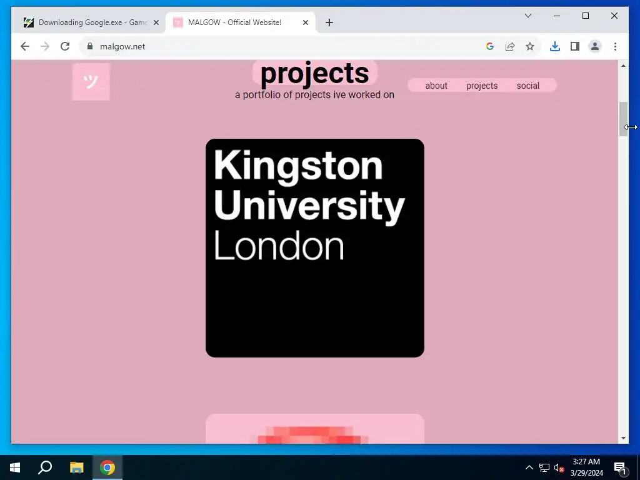640x480 pixels.
Task: Click the forward navigation arrow
Action: [45, 46]
